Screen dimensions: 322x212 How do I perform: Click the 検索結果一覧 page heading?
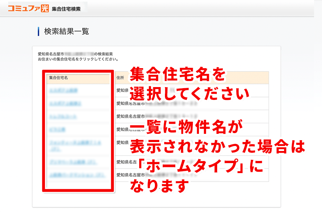coord(66,31)
